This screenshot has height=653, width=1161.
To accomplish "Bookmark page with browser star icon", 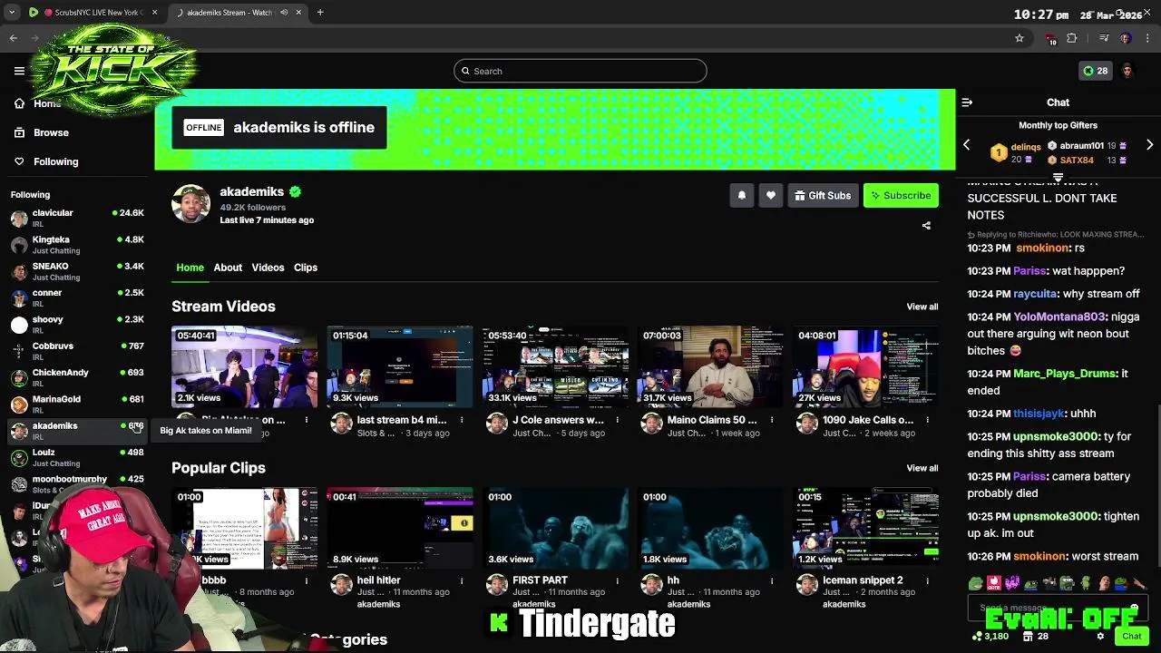I will (1020, 38).
